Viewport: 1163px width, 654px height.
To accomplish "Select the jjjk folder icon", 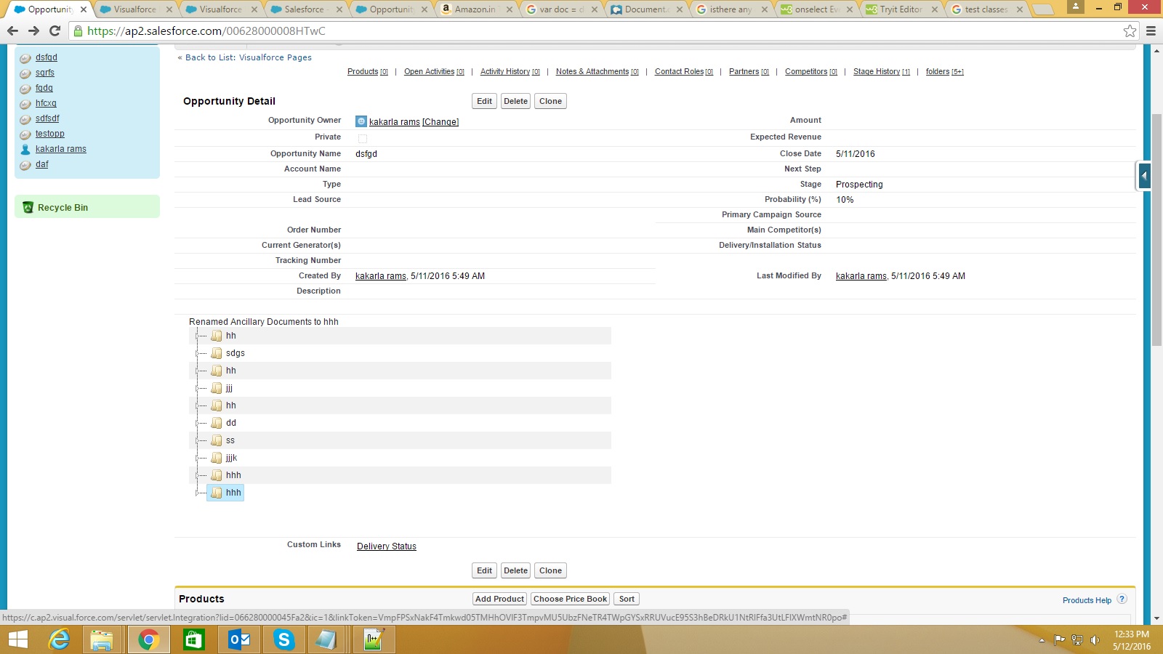I will tap(217, 458).
